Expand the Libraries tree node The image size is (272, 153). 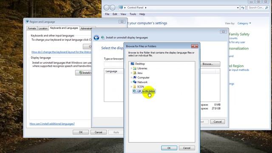(131, 68)
